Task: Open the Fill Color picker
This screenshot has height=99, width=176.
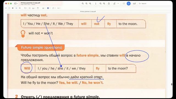Action: [54, 8]
